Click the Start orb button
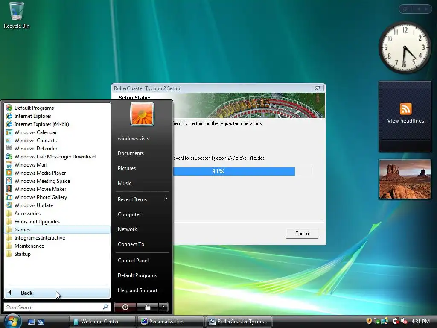 click(x=12, y=321)
